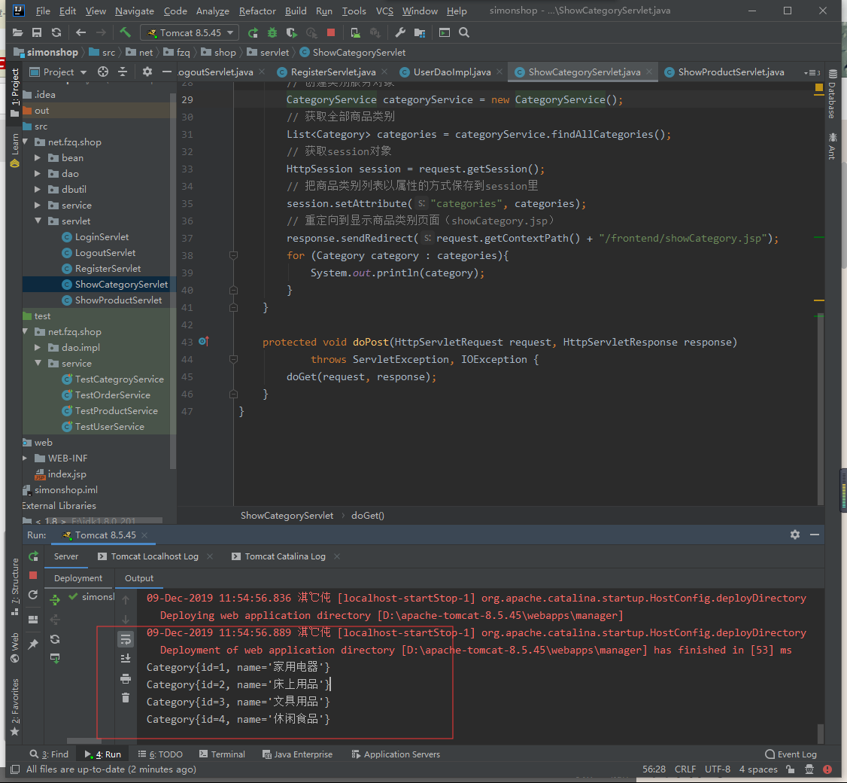Click the Rerun icon in the toolbar
The width and height of the screenshot is (847, 783).
253,33
